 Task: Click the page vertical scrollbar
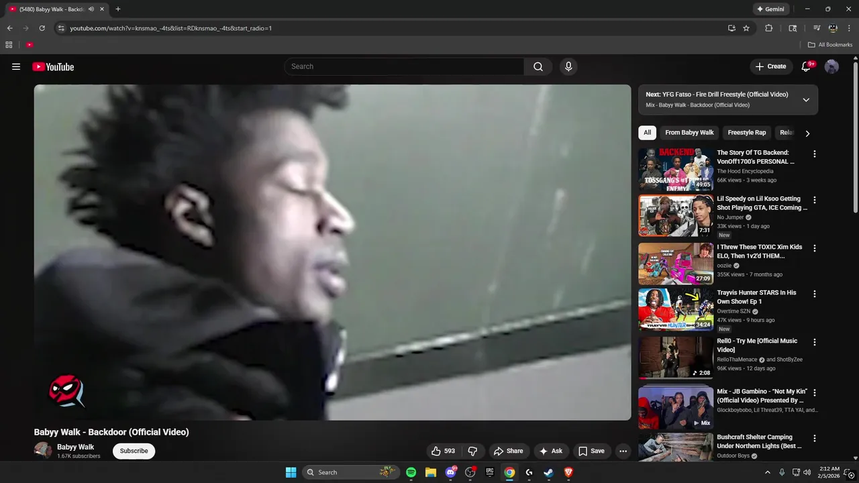tap(855, 138)
